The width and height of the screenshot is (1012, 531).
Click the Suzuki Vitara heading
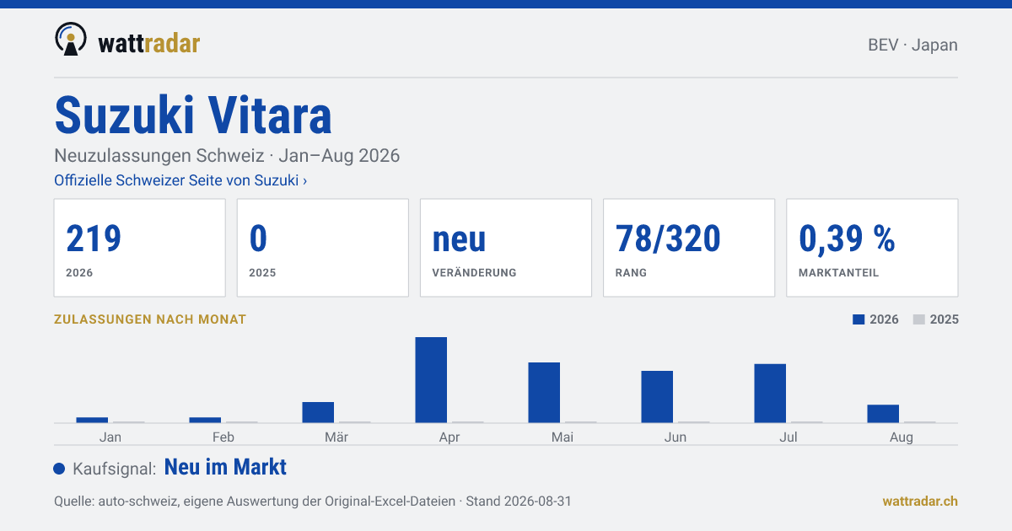point(193,115)
